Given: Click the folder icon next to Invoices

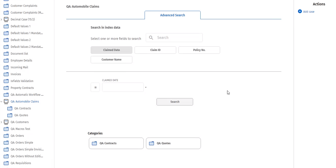Looking at the screenshot, I should coord(6,74).
